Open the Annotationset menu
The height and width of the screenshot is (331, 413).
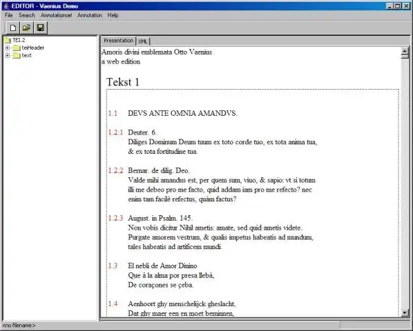56,15
